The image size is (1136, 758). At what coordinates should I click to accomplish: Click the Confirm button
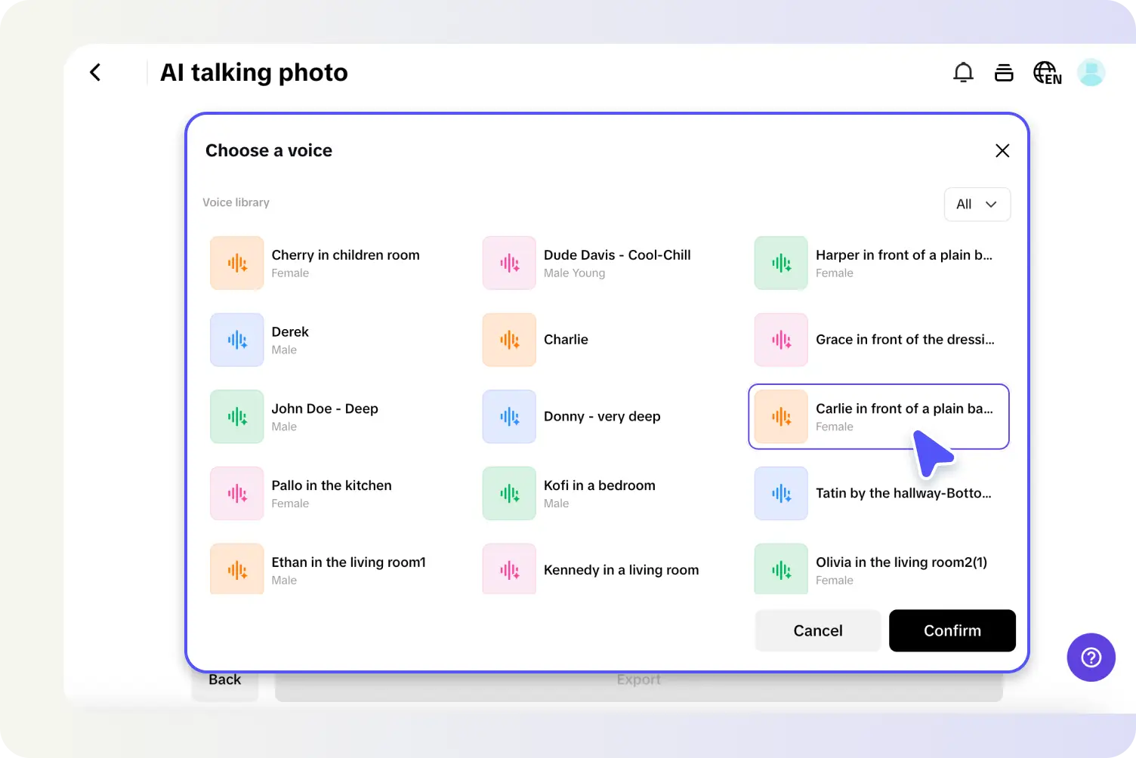[952, 630]
